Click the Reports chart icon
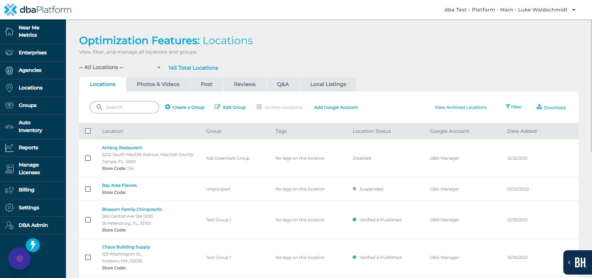Screen dimensions: 592x278 [9, 148]
